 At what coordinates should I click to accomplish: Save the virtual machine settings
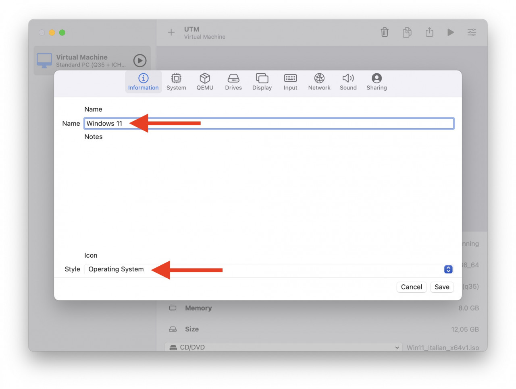[442, 287]
